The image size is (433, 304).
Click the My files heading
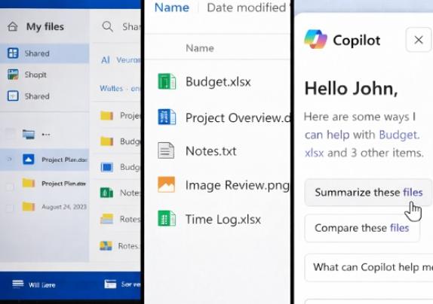(45, 26)
